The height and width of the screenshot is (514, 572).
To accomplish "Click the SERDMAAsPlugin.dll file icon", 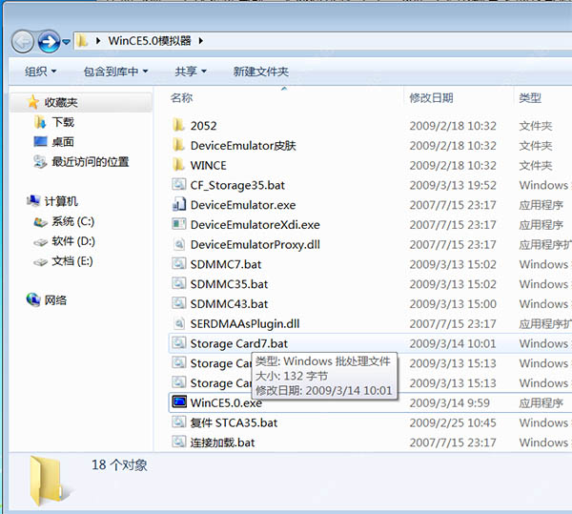I will click(179, 323).
